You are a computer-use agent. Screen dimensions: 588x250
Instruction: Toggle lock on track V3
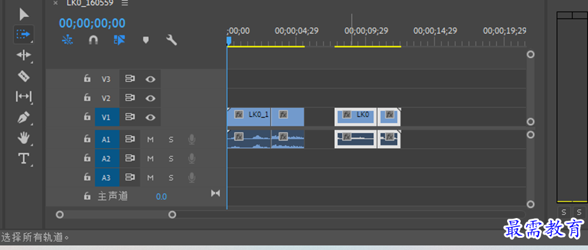tap(87, 79)
